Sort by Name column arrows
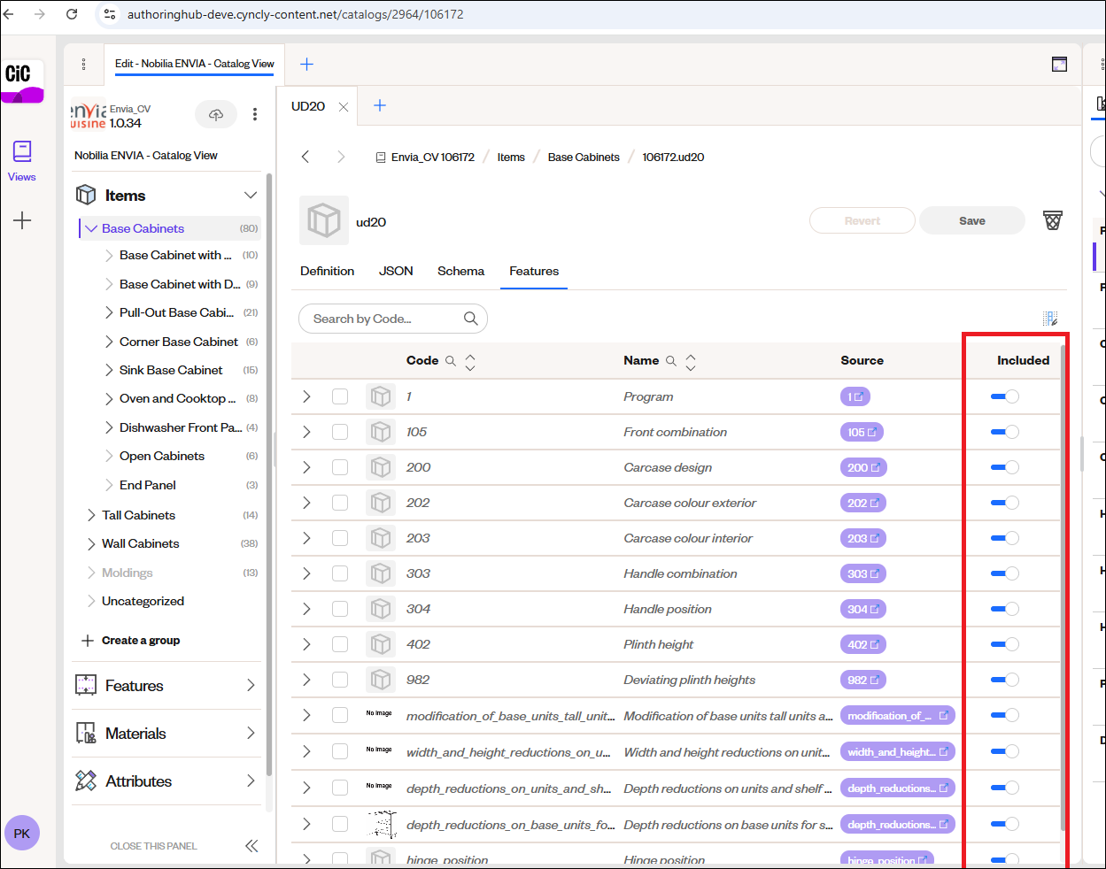This screenshot has width=1106, height=869. (691, 361)
